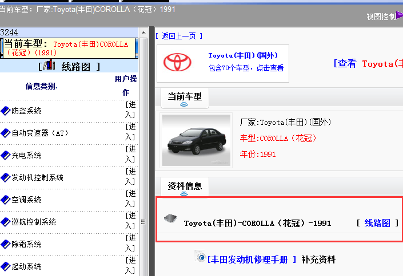The width and height of the screenshot is (403, 276).
Task: Click the 厂家:Toyota(丰田)(国外) text
Action: pos(285,122)
